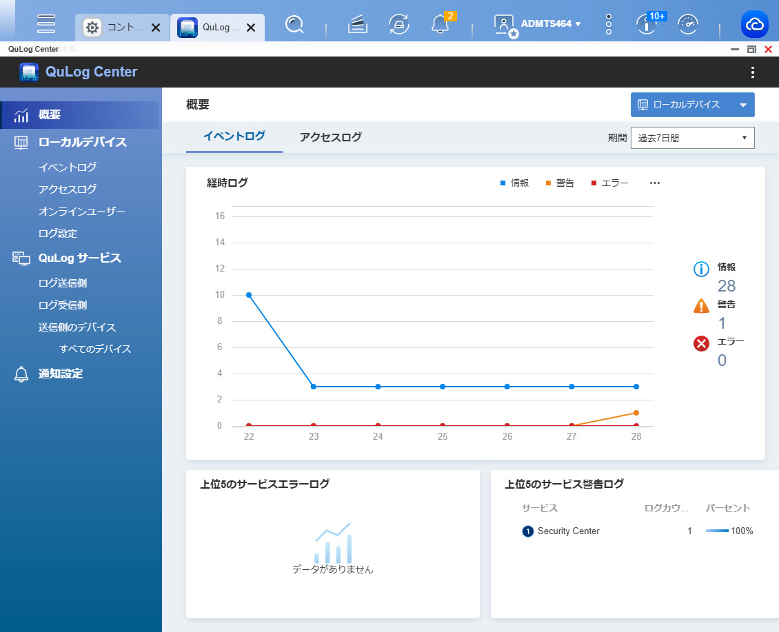Open アクセスログ in the sidebar
The width and height of the screenshot is (779, 632).
click(68, 190)
